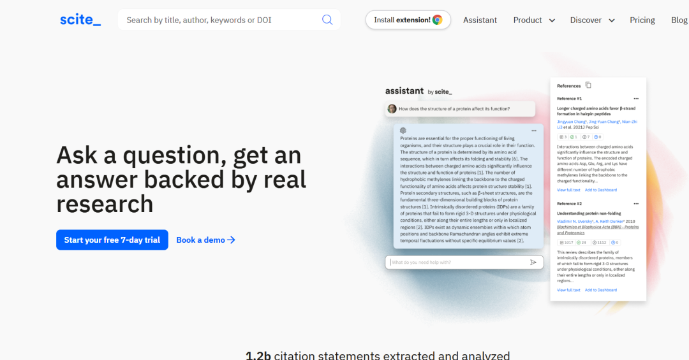Click the magnifying glass search icon
The image size is (689, 360).
pos(327,20)
